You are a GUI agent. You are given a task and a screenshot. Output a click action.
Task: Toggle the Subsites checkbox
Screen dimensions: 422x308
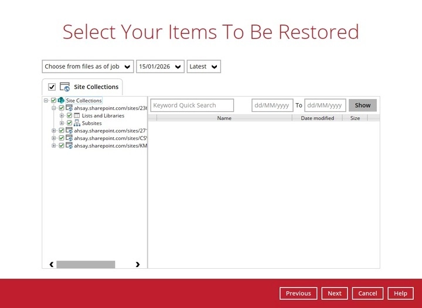click(x=69, y=124)
